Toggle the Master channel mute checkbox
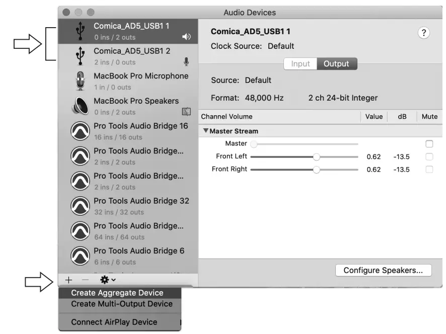 pyautogui.click(x=429, y=144)
